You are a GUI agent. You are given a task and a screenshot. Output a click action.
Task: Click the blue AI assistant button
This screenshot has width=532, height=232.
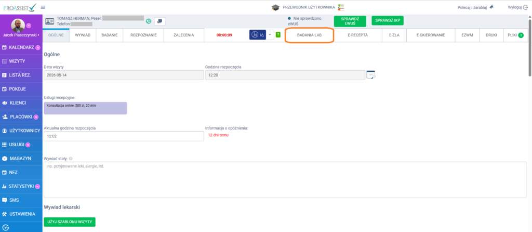click(258, 35)
